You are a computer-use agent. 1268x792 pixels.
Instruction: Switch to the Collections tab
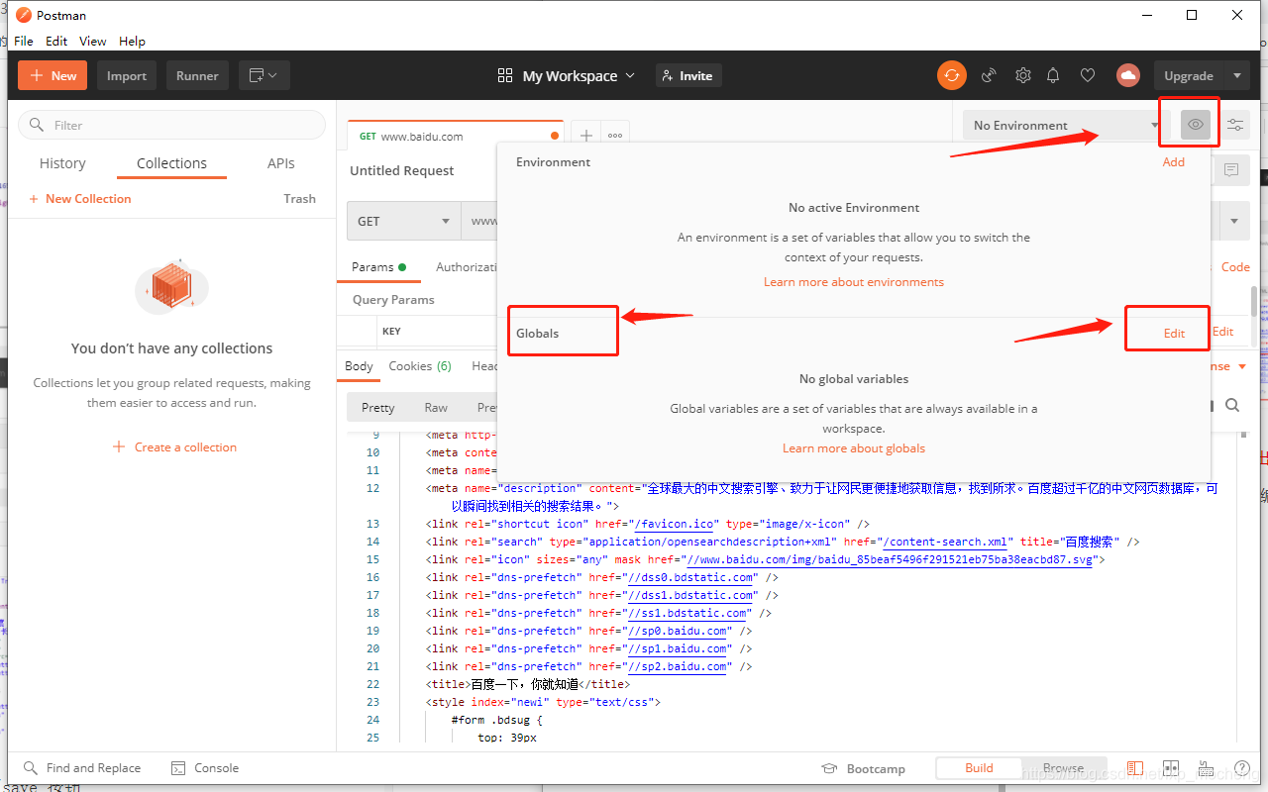click(x=171, y=163)
